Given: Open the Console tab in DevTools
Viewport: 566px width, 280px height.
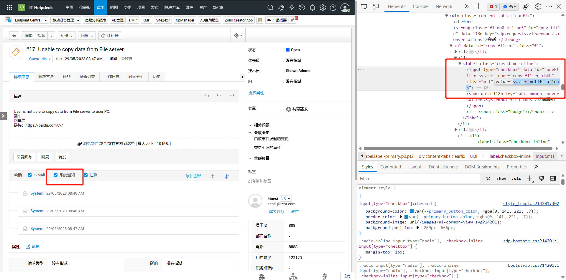Looking at the screenshot, I should coord(421,6).
